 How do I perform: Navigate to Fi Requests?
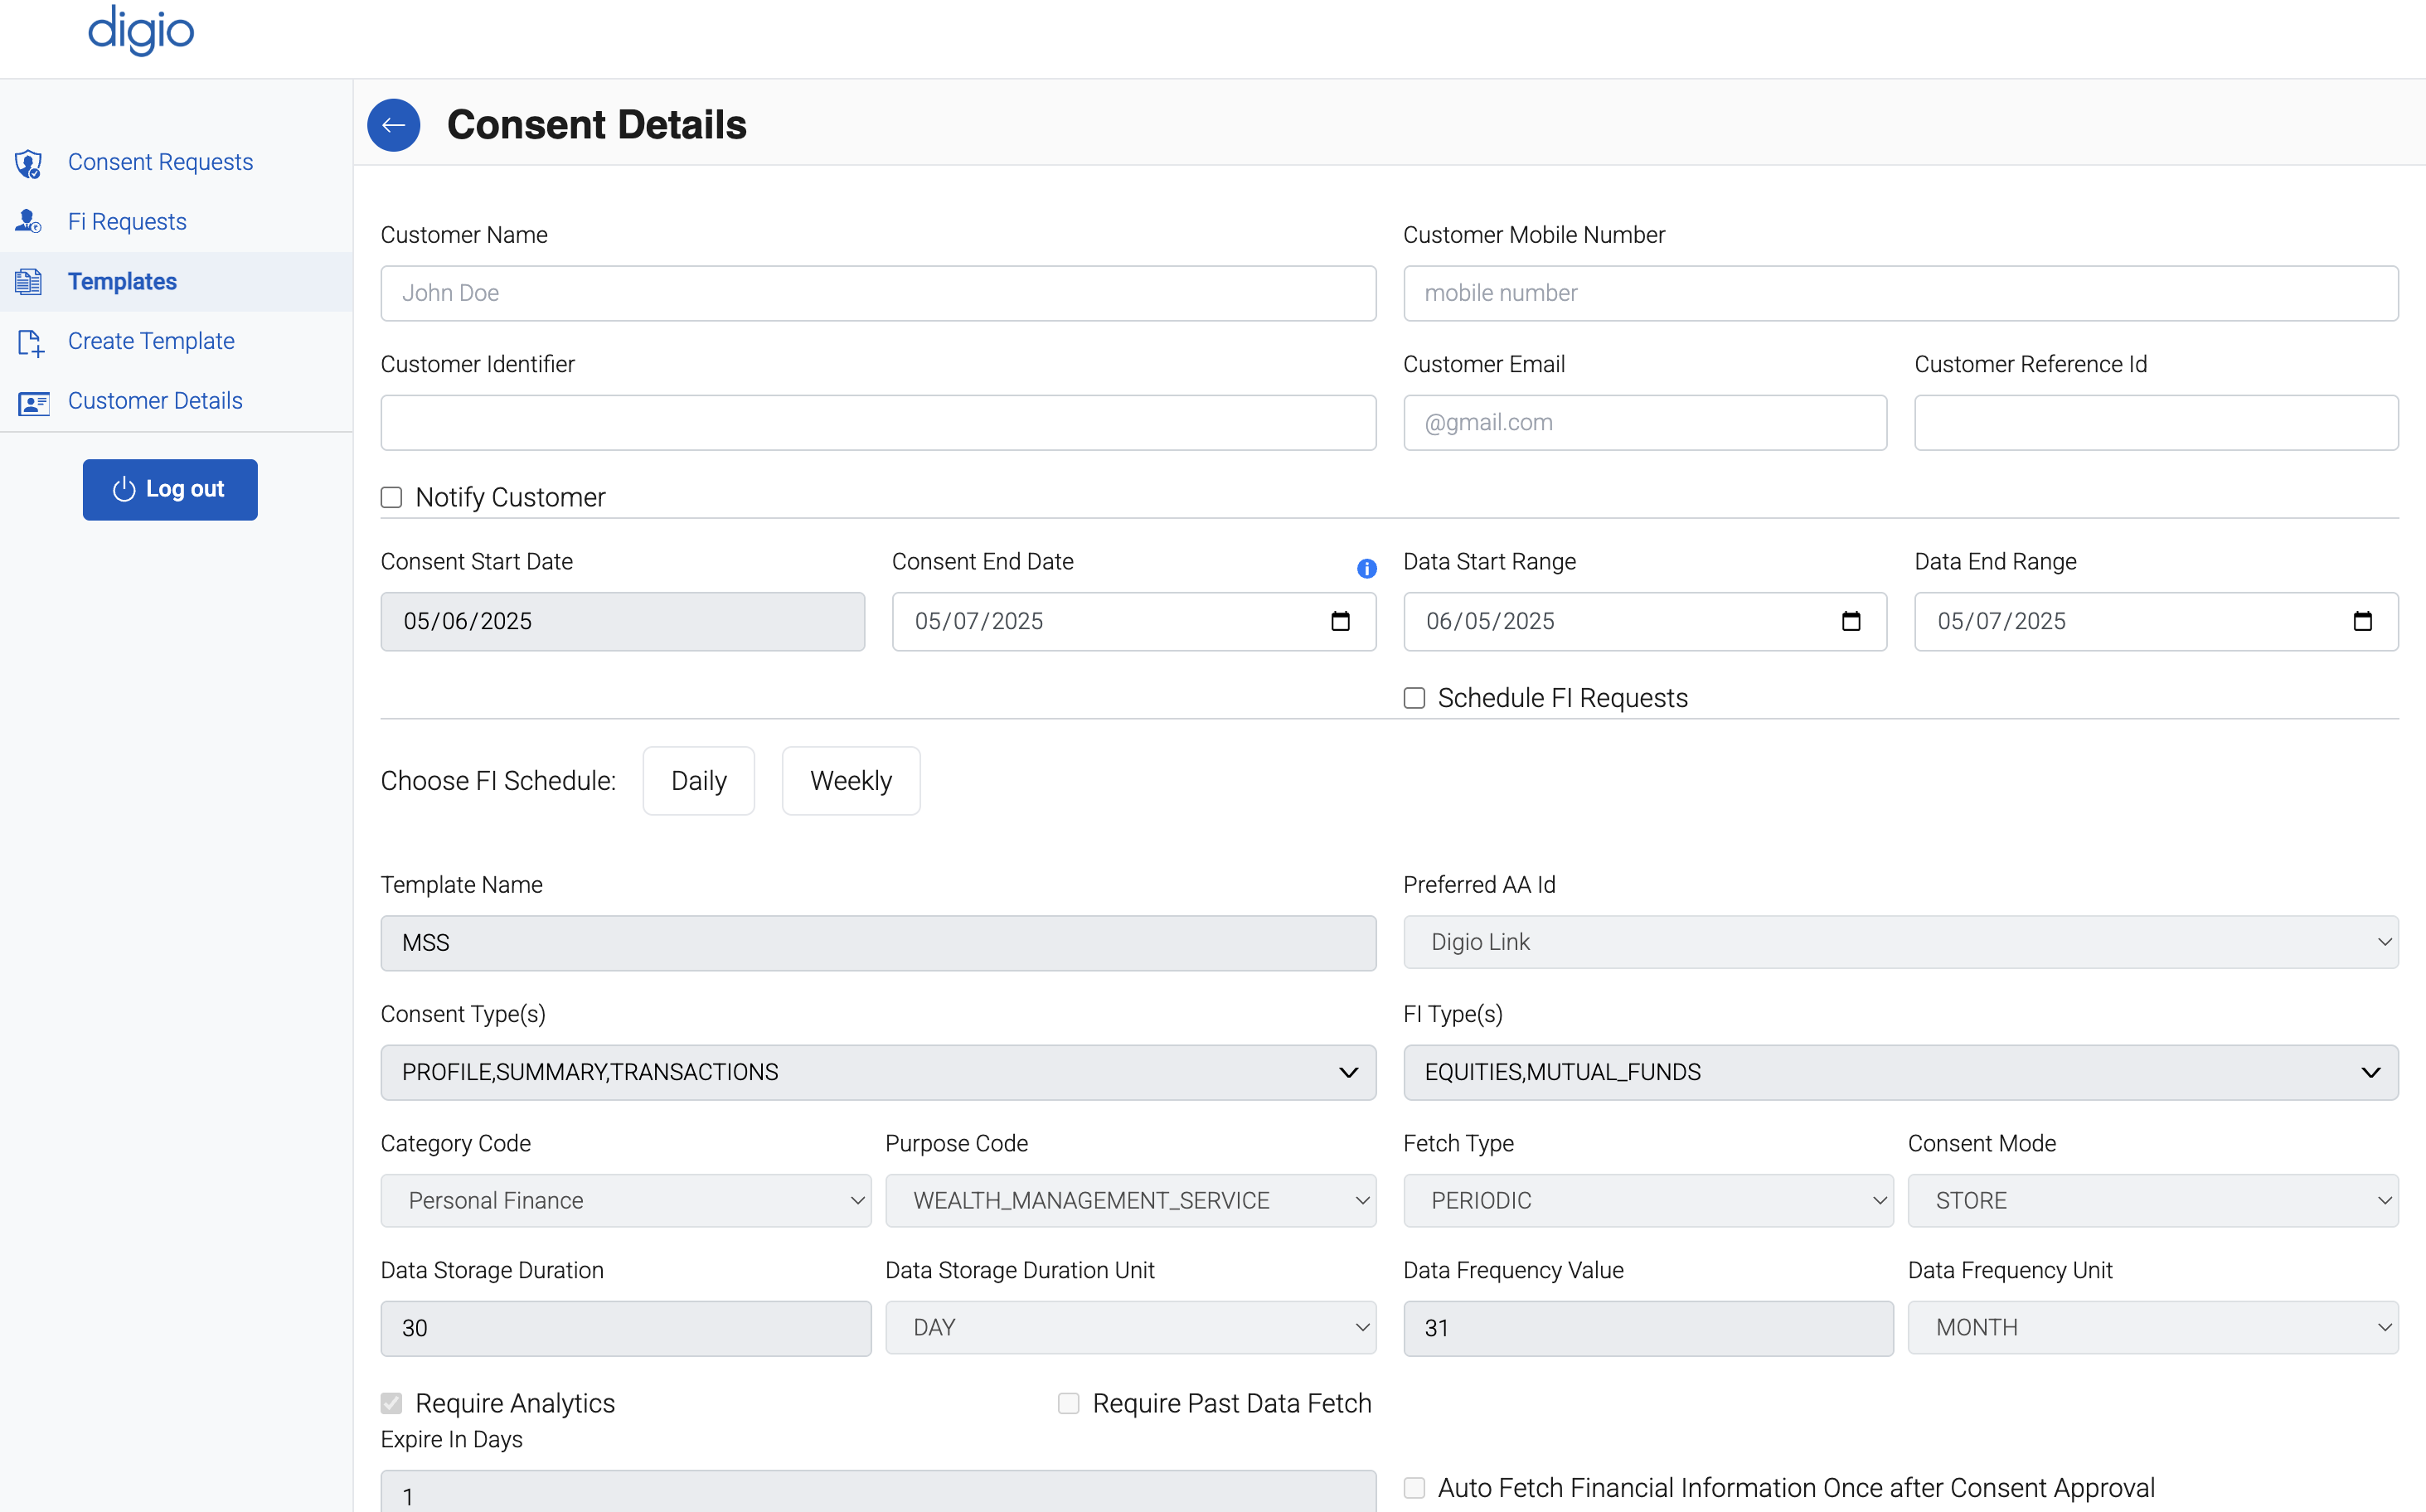click(126, 221)
